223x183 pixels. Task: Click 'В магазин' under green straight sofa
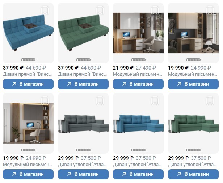83,84
